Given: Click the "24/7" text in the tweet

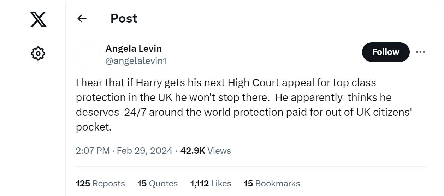Looking at the screenshot, I should (x=134, y=112).
